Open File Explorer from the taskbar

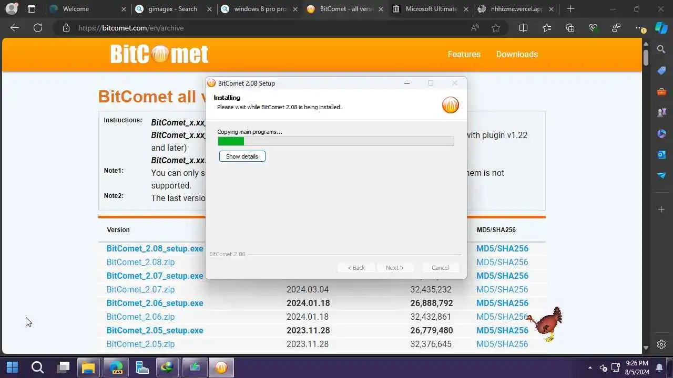tap(89, 367)
